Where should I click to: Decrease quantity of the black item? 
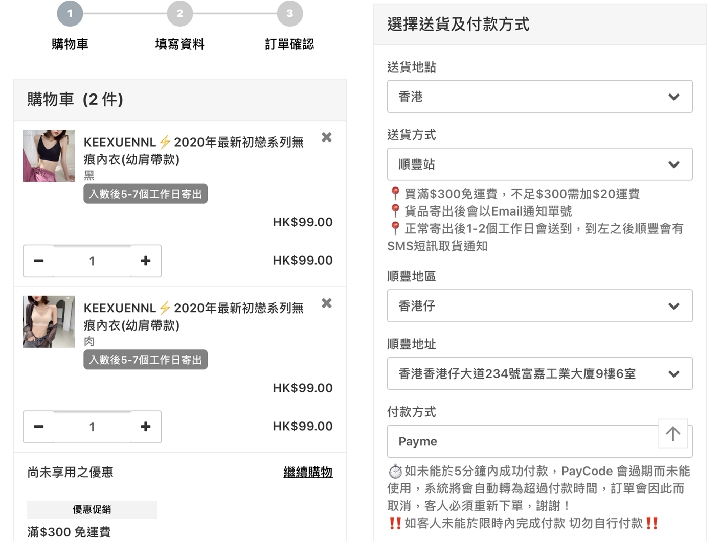(39, 261)
